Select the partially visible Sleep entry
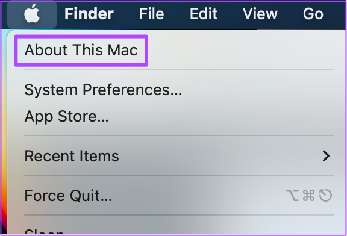Viewport: 347px width, 236px height. pos(44,231)
